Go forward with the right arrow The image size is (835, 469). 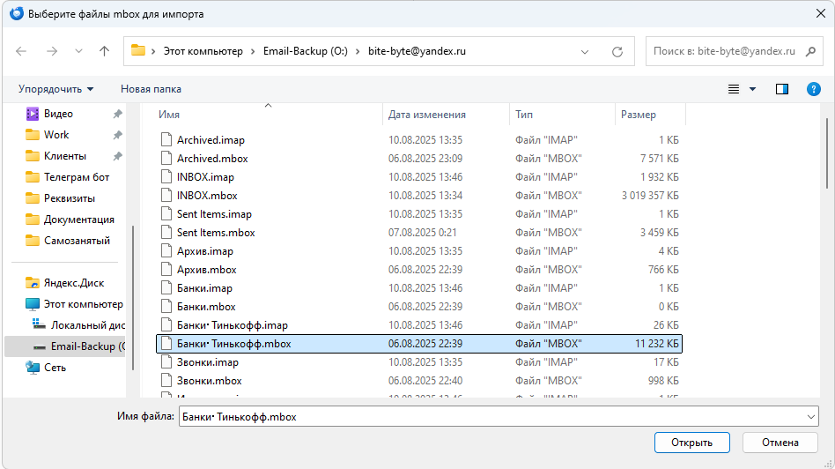(x=52, y=51)
